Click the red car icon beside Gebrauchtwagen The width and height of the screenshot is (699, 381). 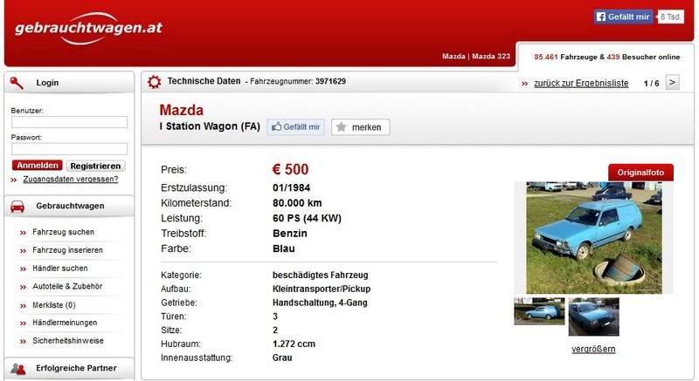pyautogui.click(x=17, y=206)
